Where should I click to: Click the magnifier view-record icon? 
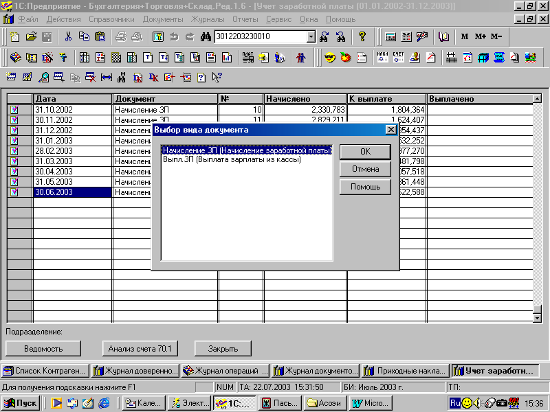(43, 78)
